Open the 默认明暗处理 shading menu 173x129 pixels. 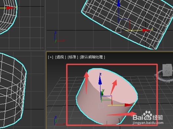[x=92, y=57]
